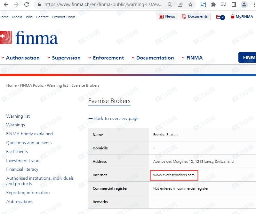Open the media control playlist icon
256x214 pixels.
click(x=224, y=4)
